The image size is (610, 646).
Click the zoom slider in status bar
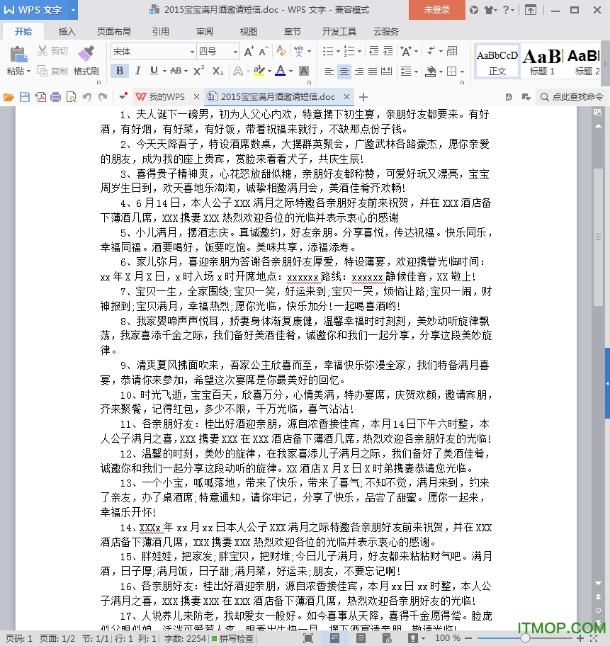[525, 638]
